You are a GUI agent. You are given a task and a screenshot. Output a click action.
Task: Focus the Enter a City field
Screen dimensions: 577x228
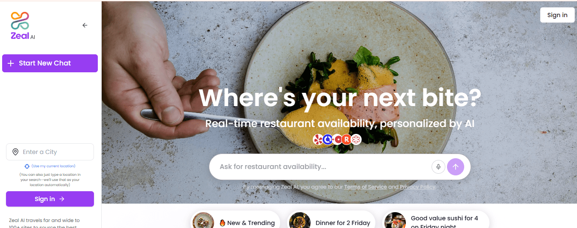[50, 152]
